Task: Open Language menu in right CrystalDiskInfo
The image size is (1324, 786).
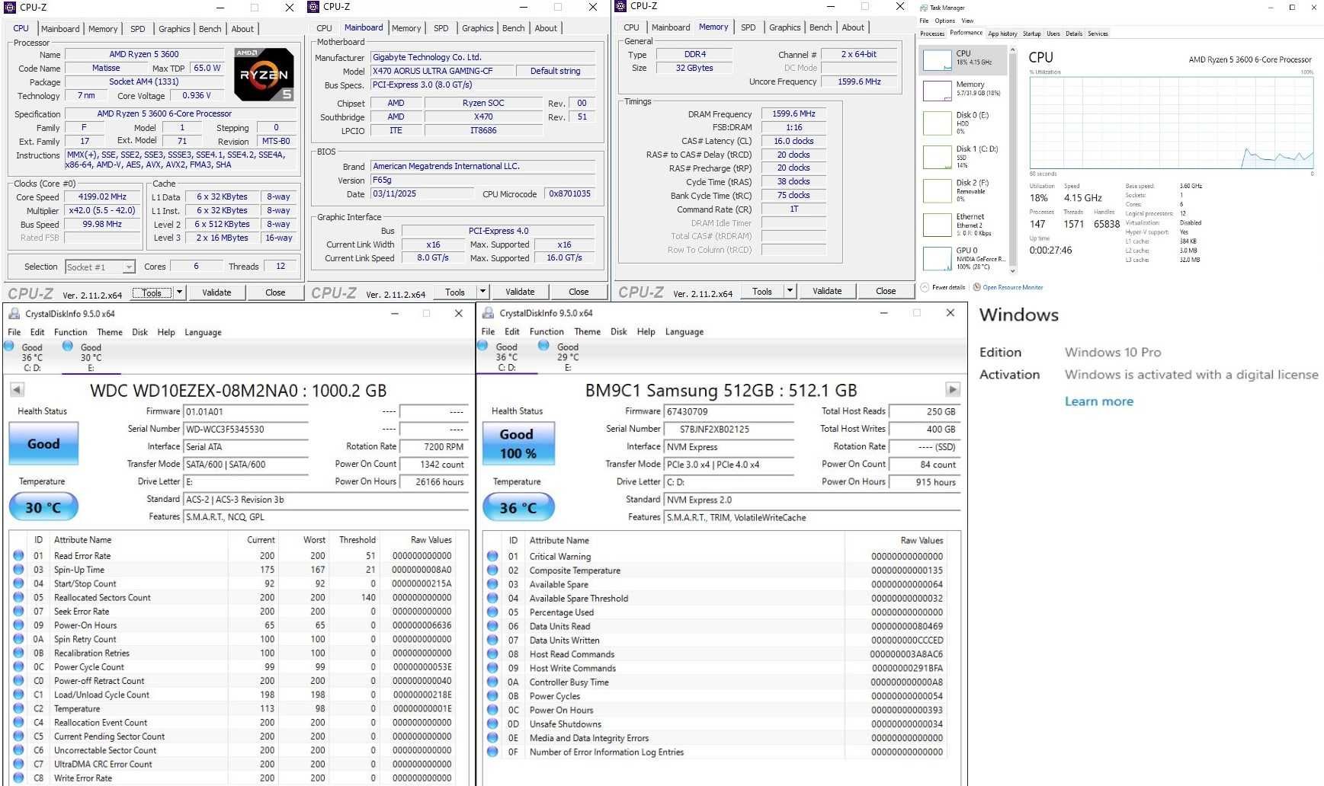Action: (x=684, y=331)
